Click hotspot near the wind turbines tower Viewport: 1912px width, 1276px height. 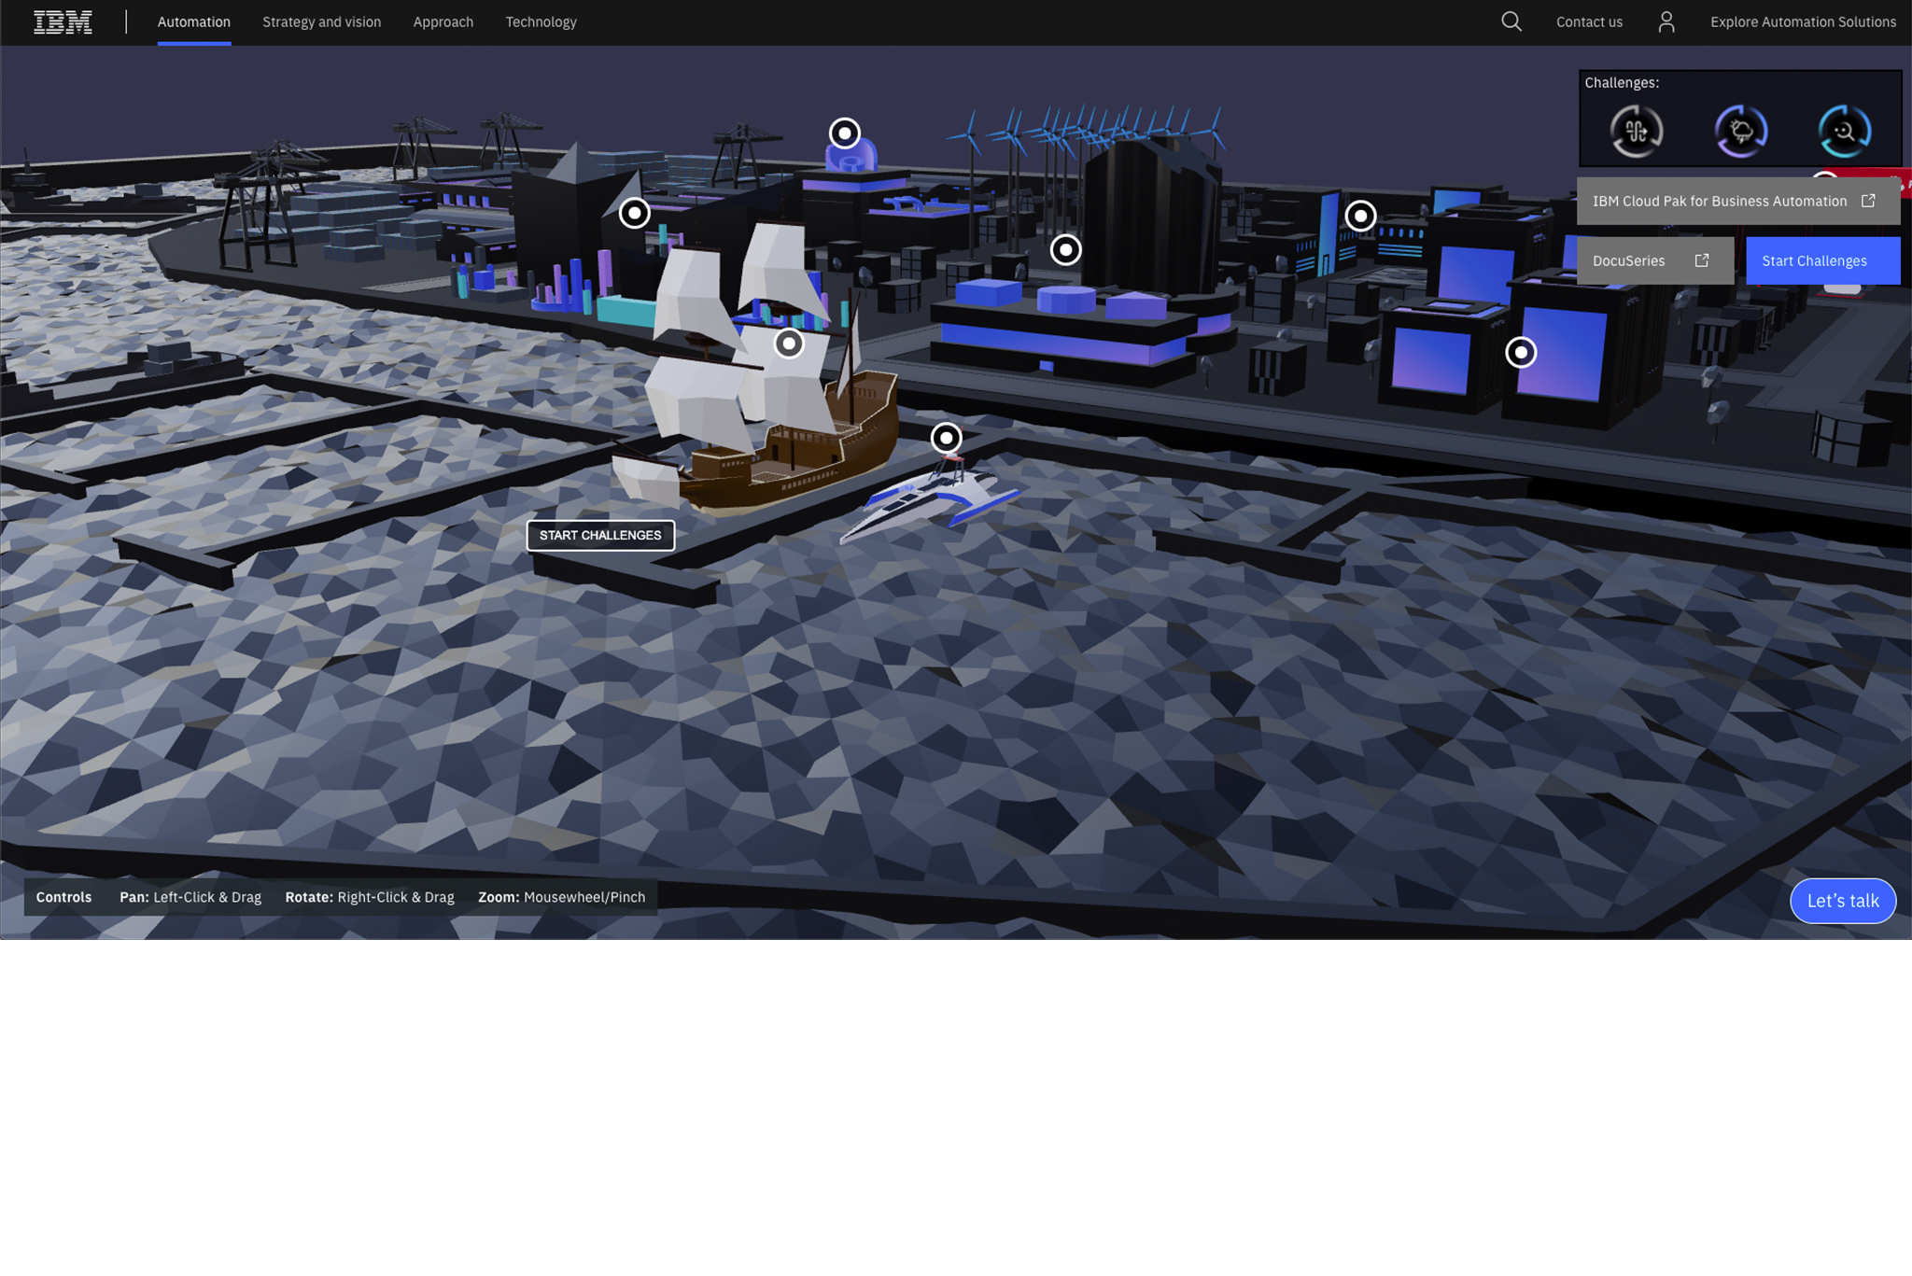tap(1065, 250)
